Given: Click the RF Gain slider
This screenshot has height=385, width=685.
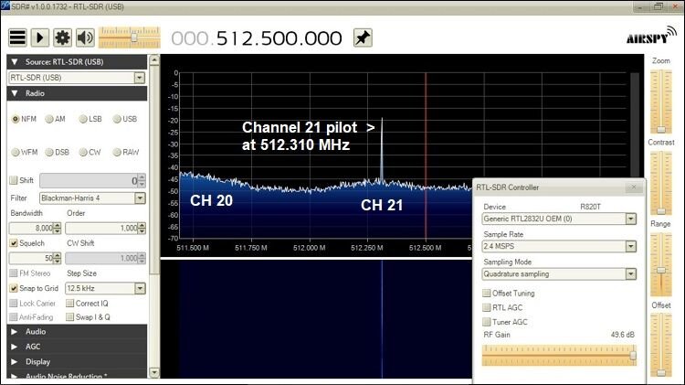Looking at the screenshot, I should coord(559,355).
